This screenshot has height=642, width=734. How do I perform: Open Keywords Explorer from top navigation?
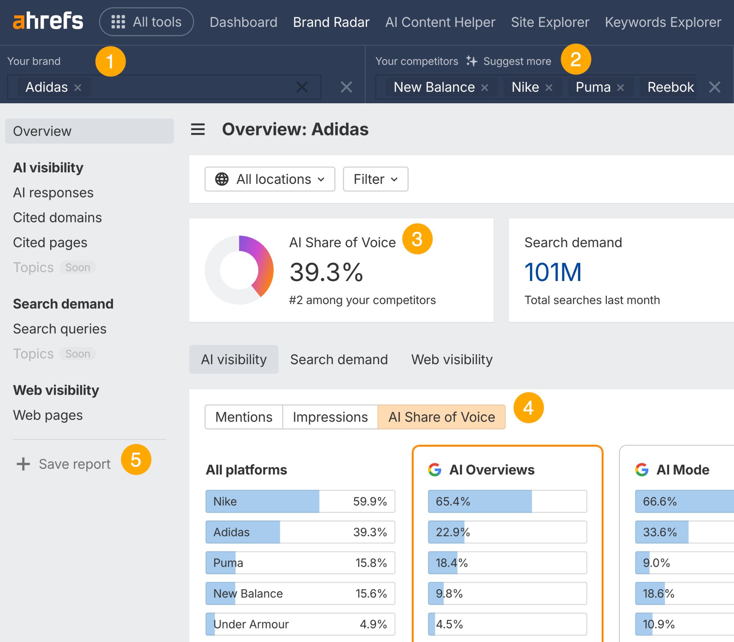tap(662, 22)
